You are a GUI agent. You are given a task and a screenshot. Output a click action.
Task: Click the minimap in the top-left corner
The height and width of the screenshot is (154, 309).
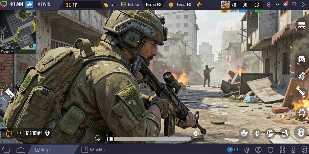(x=18, y=29)
